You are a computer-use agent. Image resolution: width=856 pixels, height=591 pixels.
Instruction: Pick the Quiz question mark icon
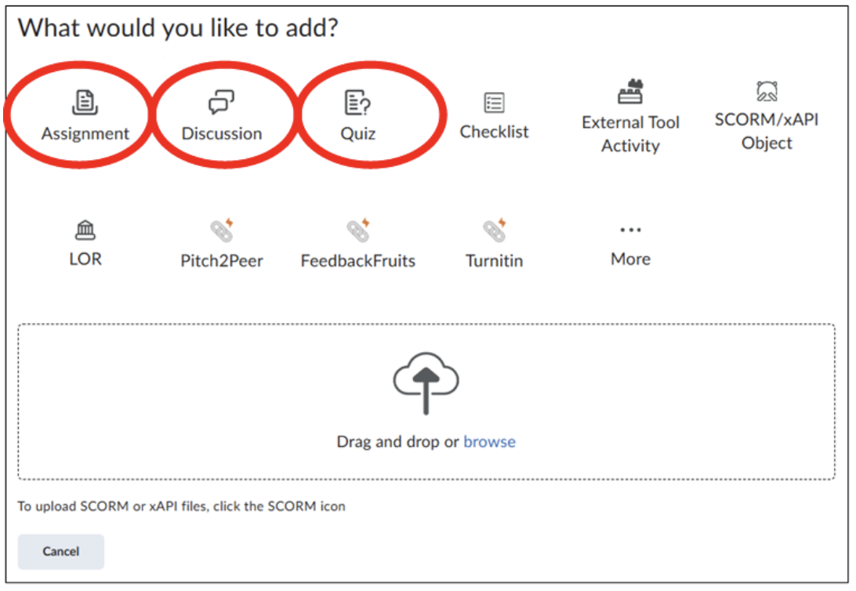tap(357, 102)
